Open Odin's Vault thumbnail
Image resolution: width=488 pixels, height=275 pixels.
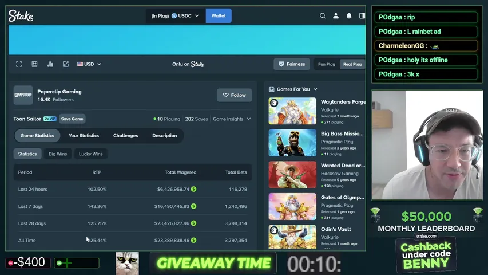pos(292,237)
